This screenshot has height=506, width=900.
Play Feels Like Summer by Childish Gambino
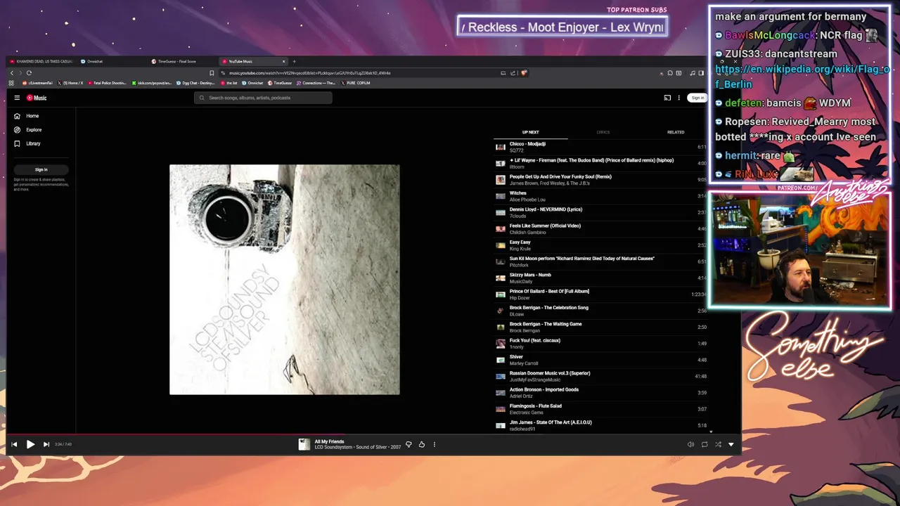point(601,229)
